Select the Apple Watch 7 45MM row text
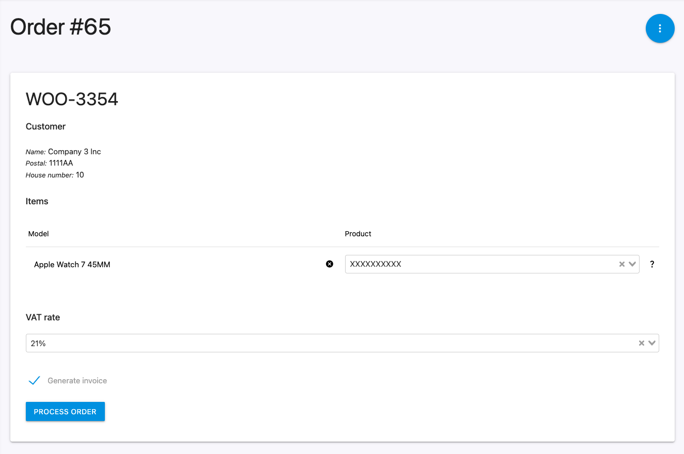 pos(72,265)
